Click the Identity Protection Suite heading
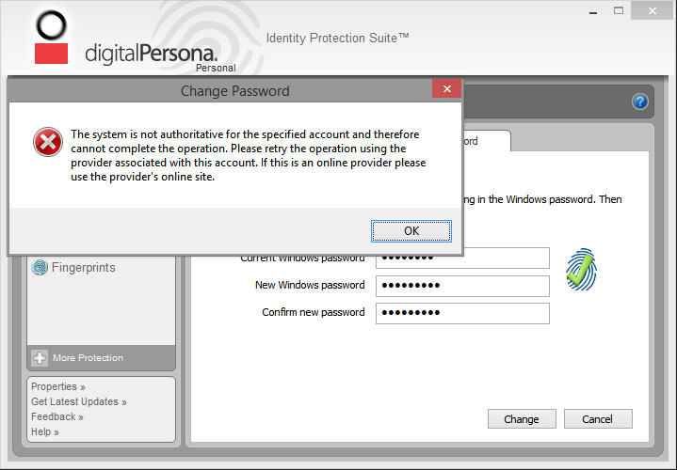The width and height of the screenshot is (677, 470). click(337, 38)
